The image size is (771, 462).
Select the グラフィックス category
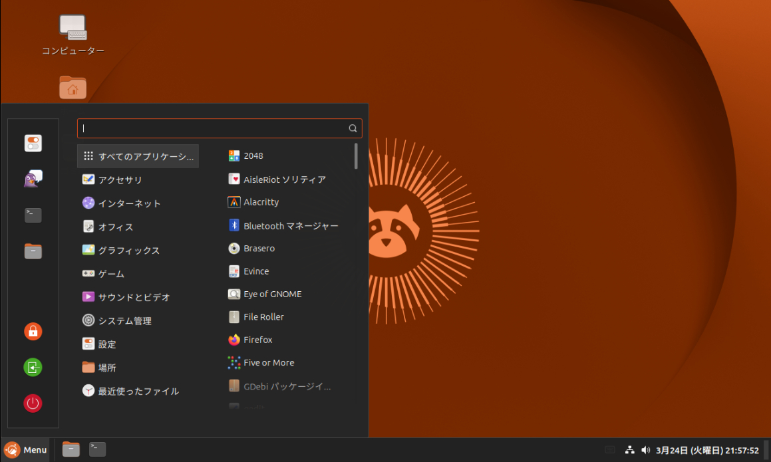click(128, 251)
